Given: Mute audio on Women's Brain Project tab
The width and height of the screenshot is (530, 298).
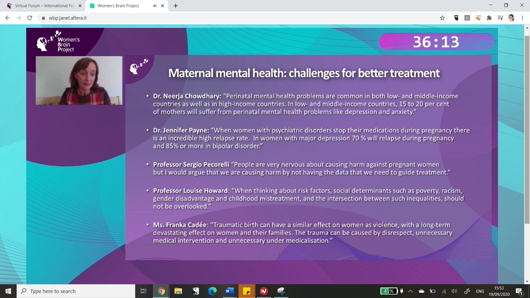Looking at the screenshot, I should click(x=155, y=6).
